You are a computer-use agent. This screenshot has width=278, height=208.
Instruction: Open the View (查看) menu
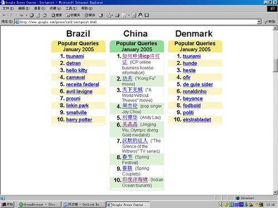coord(39,8)
